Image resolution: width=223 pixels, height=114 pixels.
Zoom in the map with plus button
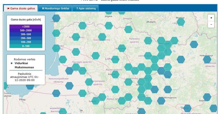coord(211,18)
